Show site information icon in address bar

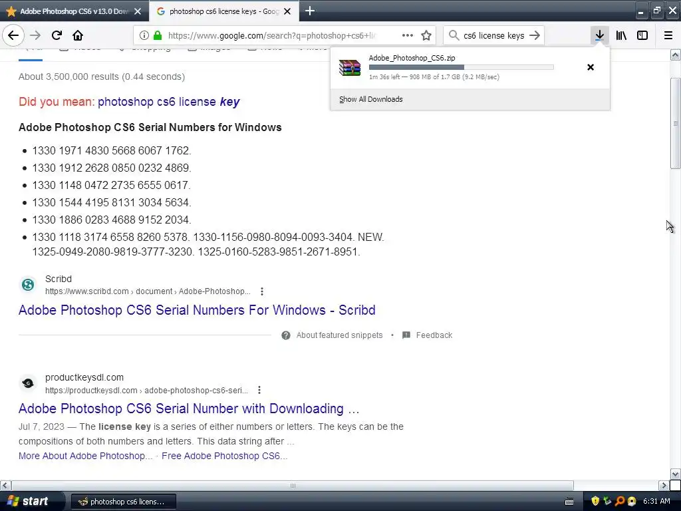[144, 35]
